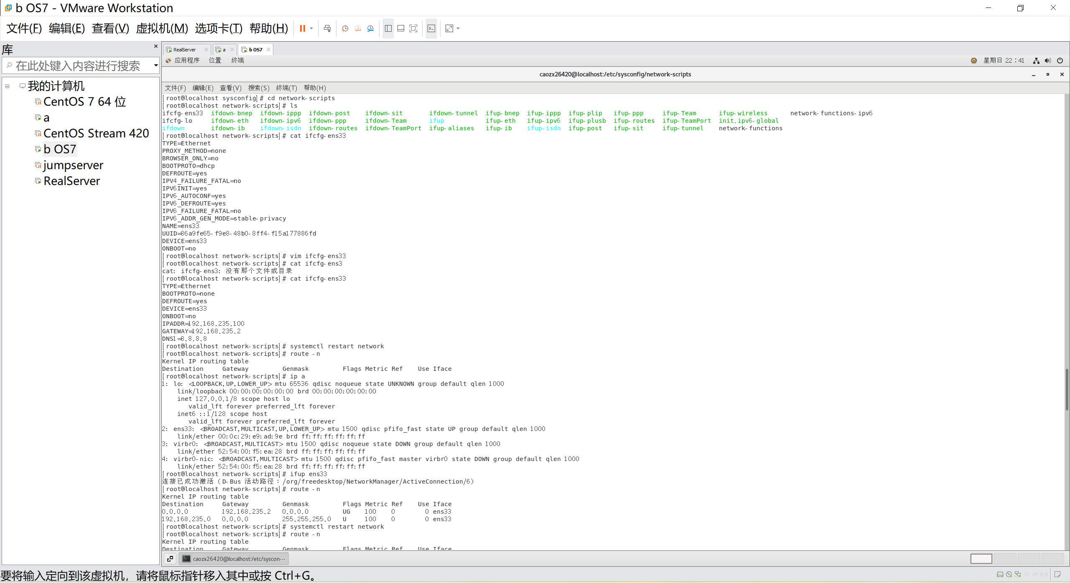Screen dimensions: 1070x583
Task: Toggle the console view button
Action: tap(431, 28)
